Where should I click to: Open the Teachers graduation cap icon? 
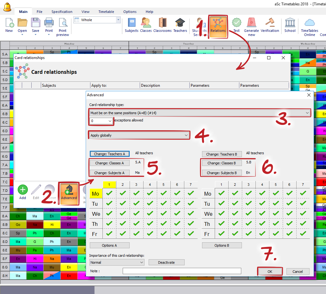pos(180,23)
